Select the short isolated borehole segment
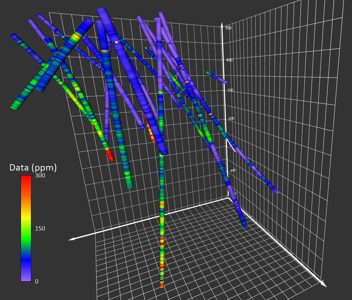The width and height of the screenshot is (352, 300). point(216,77)
